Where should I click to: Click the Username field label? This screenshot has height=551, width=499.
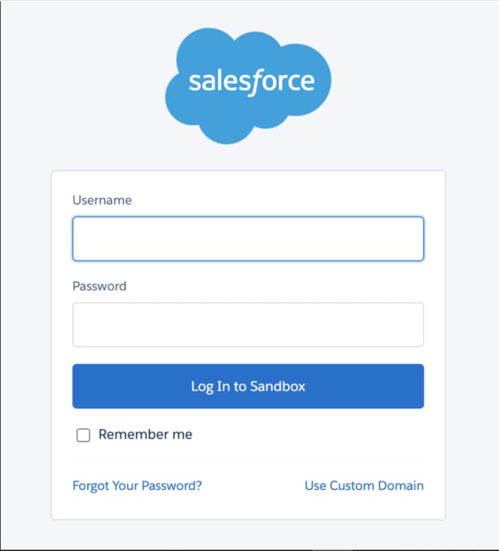coord(102,200)
